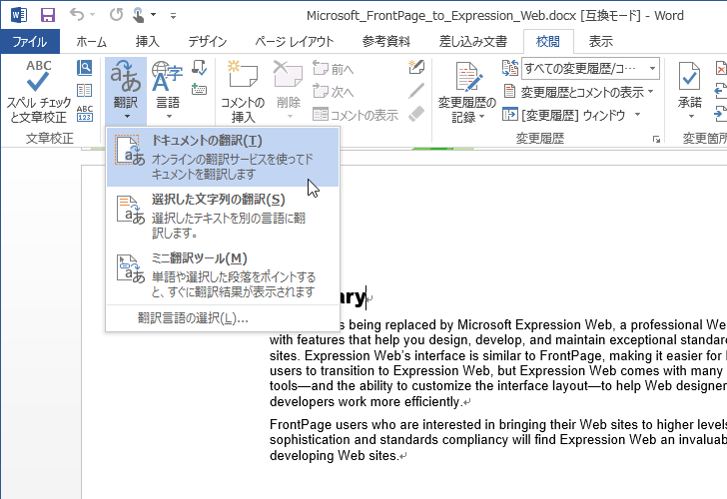Open the Research (リサーチ) magnifier icon
This screenshot has height=499, width=727.
tap(84, 68)
